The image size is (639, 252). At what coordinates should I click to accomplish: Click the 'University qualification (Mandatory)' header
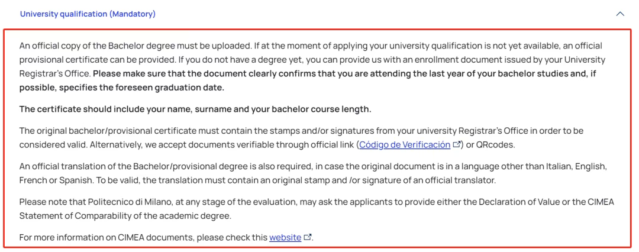coord(88,14)
